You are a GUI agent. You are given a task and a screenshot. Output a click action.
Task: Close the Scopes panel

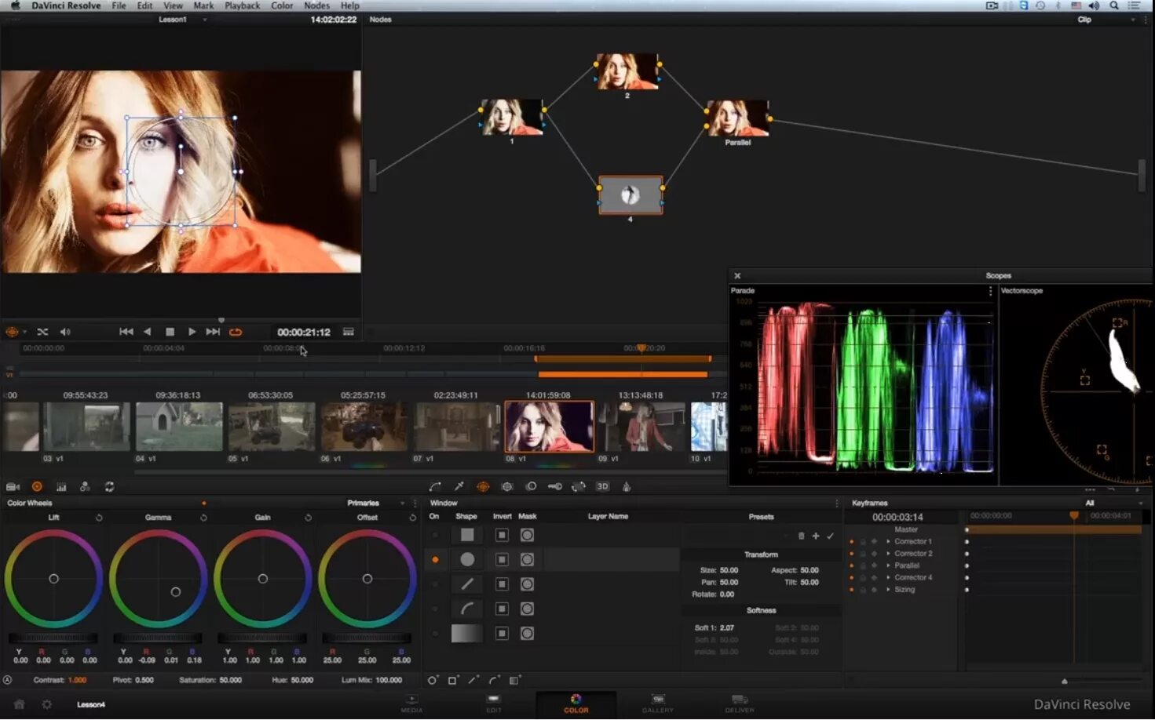click(737, 276)
